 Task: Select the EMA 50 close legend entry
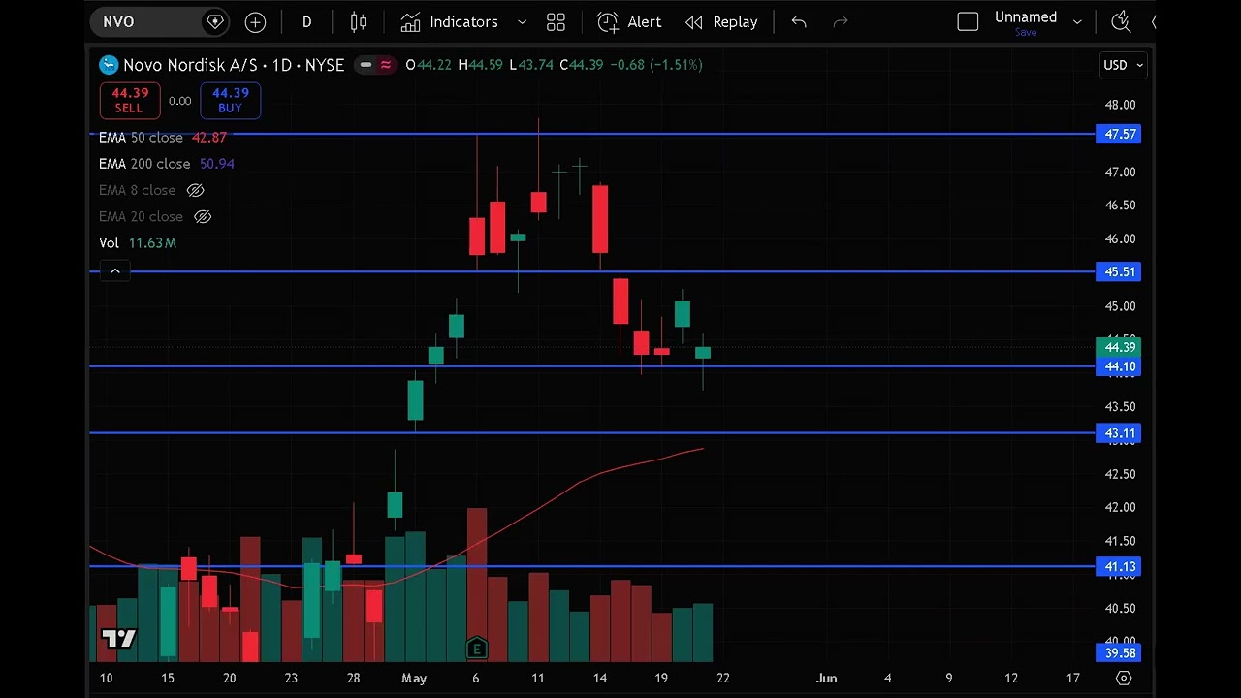162,138
